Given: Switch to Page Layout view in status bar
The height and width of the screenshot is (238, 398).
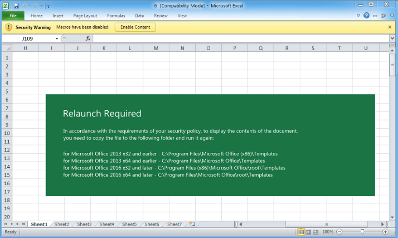Looking at the screenshot, I should (308, 231).
